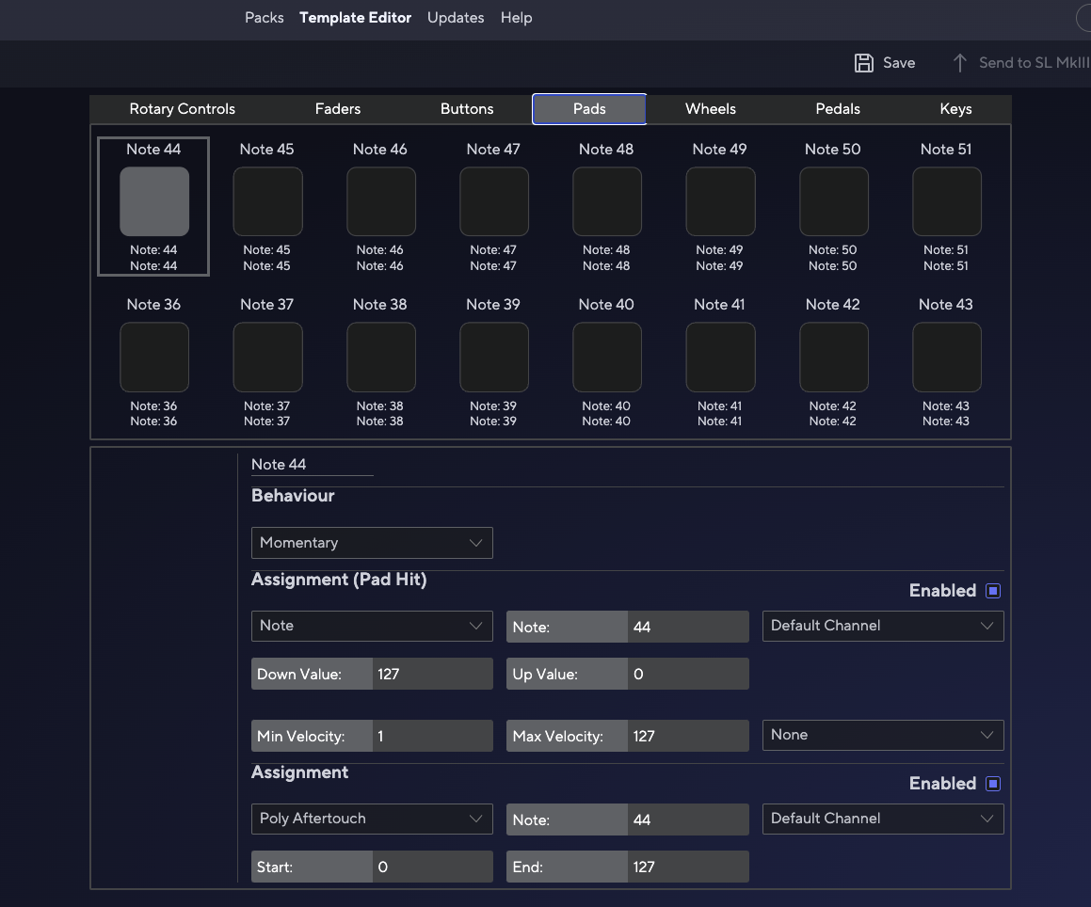
Task: Select the Note 43 pad
Action: [947, 357]
